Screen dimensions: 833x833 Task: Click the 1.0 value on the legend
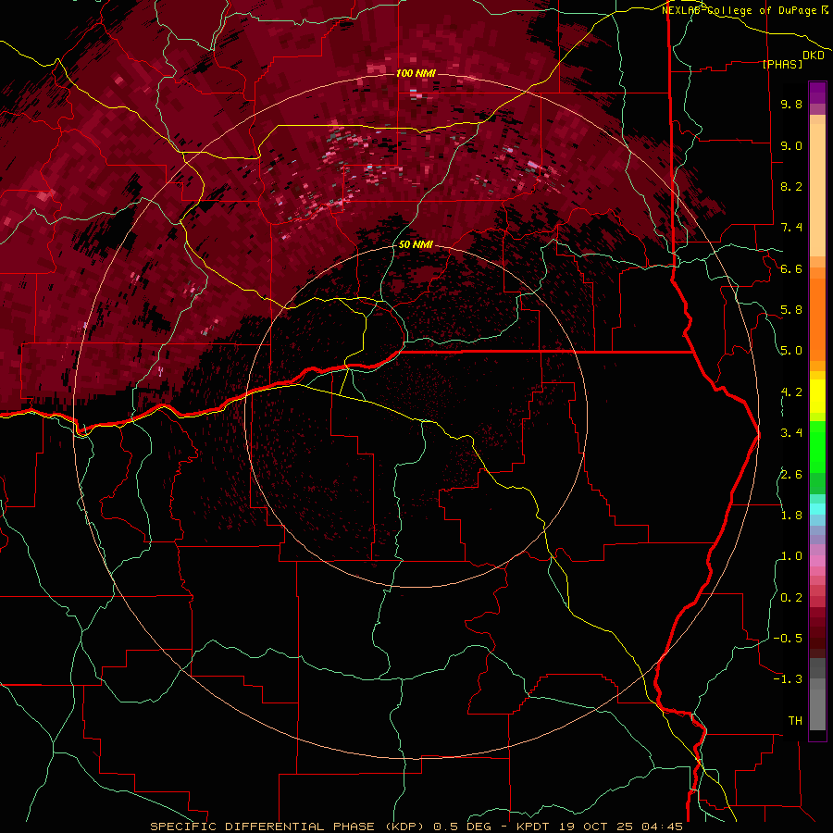791,556
